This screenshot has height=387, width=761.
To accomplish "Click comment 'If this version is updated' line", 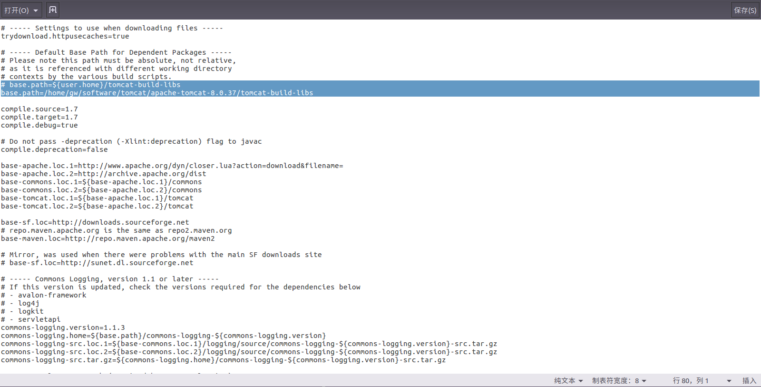I will pyautogui.click(x=181, y=287).
